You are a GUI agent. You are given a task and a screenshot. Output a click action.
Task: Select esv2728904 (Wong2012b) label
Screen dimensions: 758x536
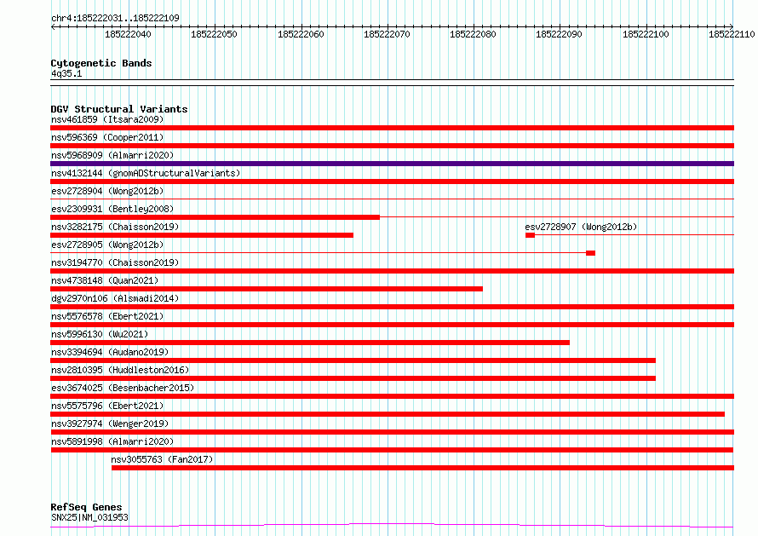(107, 191)
